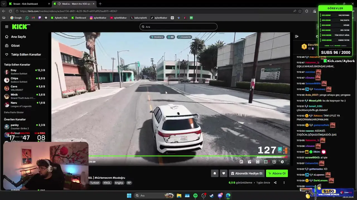Open panky recommended channel

click(25, 127)
